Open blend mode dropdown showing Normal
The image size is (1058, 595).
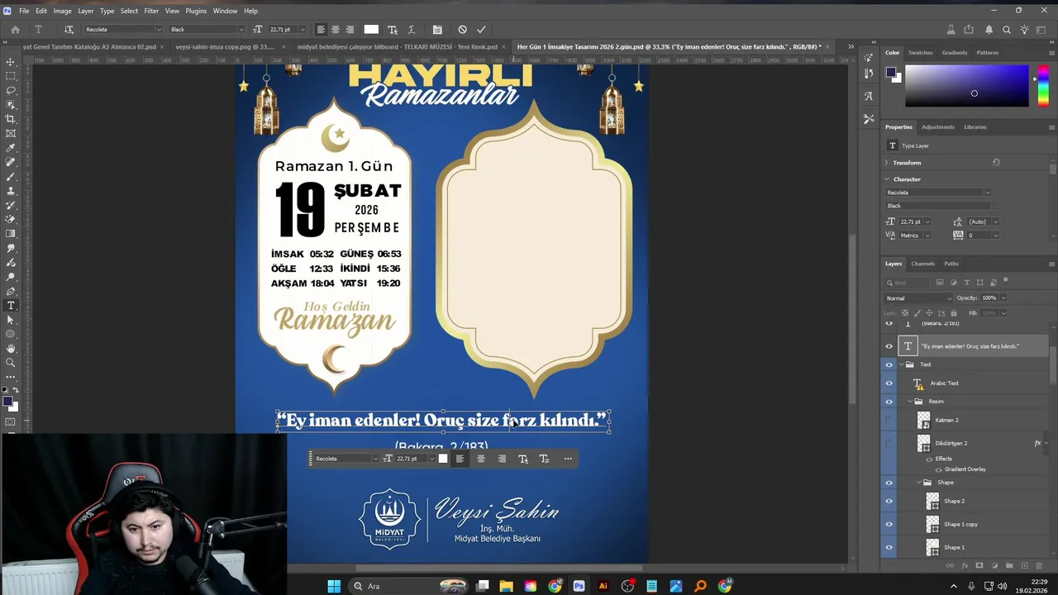coord(918,298)
